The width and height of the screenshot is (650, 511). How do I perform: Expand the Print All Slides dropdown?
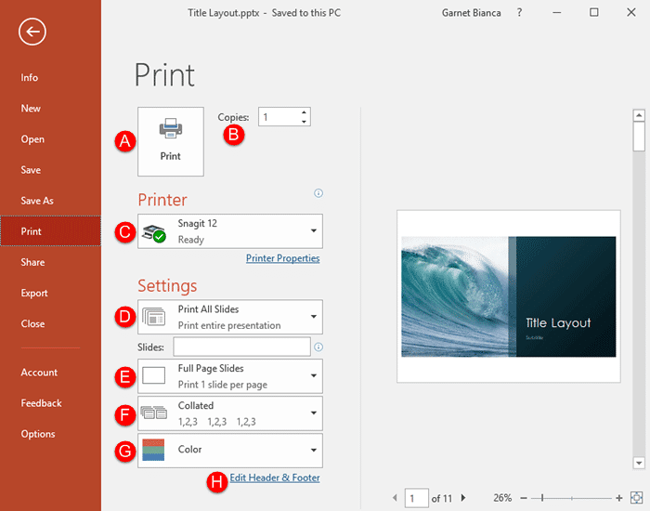[230, 317]
